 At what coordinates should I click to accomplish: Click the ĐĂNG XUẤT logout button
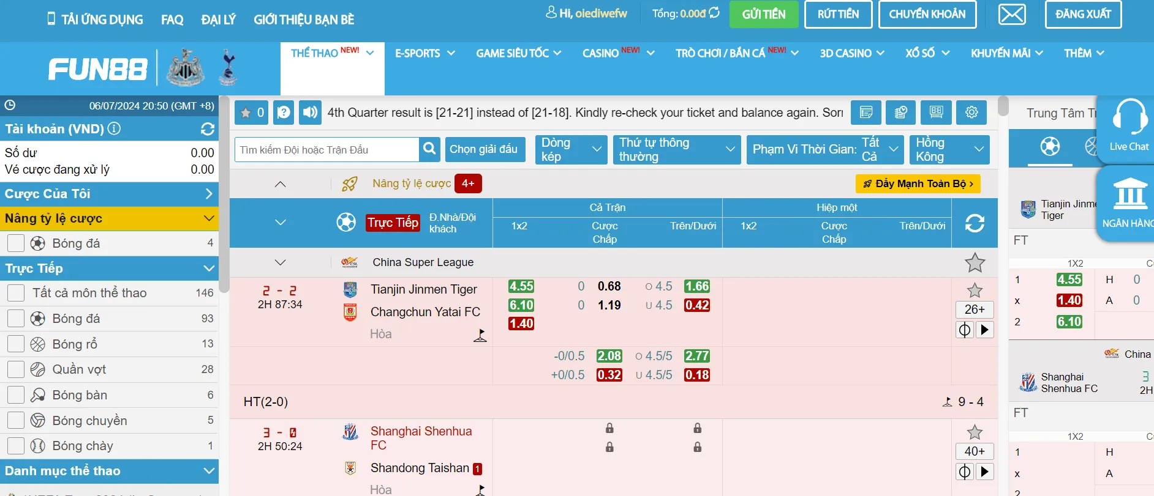[1083, 14]
